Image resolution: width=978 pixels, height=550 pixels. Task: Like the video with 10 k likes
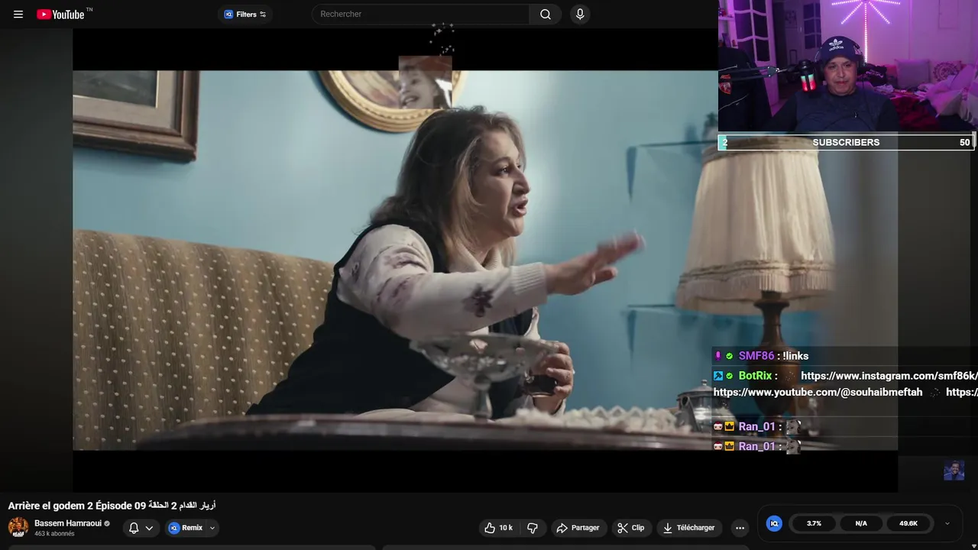click(x=499, y=528)
